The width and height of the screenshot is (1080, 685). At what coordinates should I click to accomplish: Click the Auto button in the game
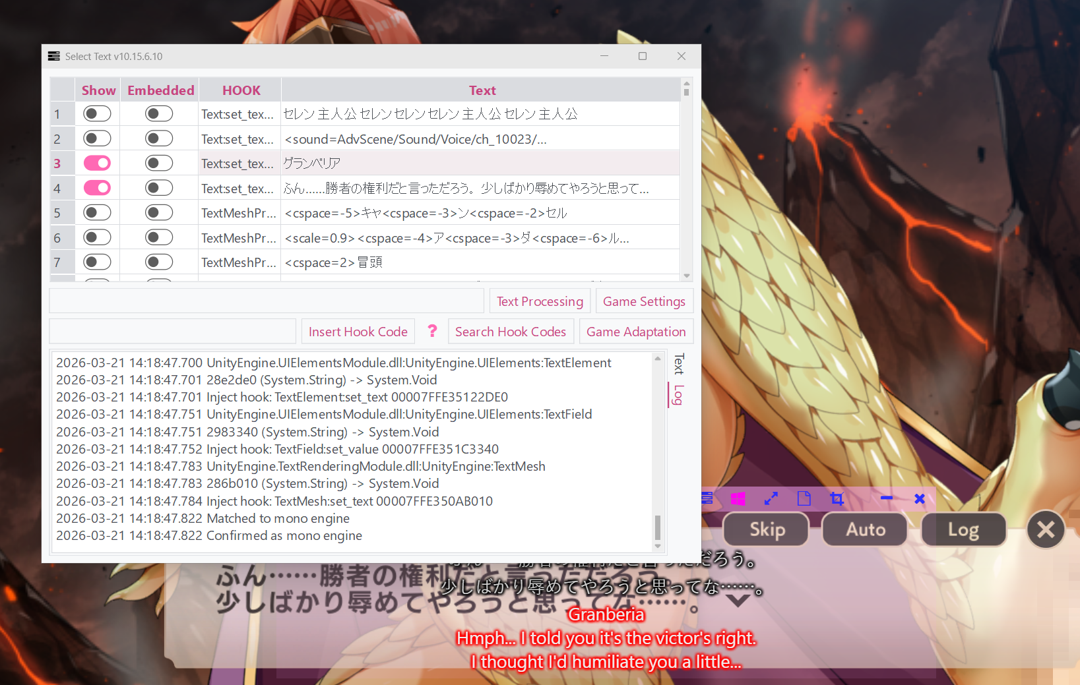[x=866, y=529]
